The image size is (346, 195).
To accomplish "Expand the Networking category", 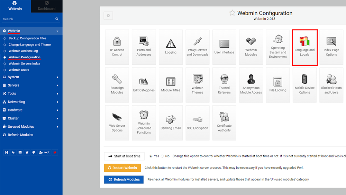I will tap(31, 102).
